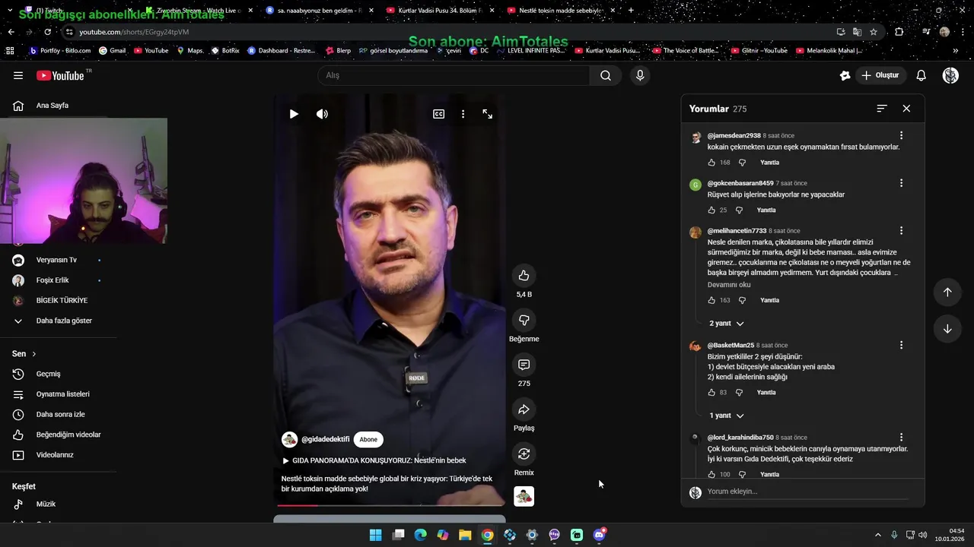Share the short via Paylaş
Screen dimensions: 974x547
524,409
